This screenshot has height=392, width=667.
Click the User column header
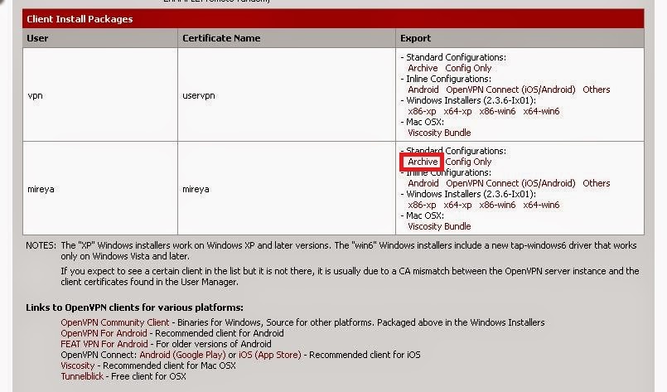(x=100, y=38)
